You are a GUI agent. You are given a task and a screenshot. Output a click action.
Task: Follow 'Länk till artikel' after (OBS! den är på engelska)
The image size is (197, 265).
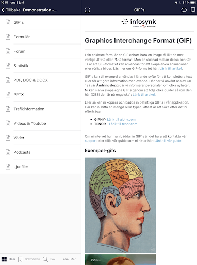(x=144, y=95)
